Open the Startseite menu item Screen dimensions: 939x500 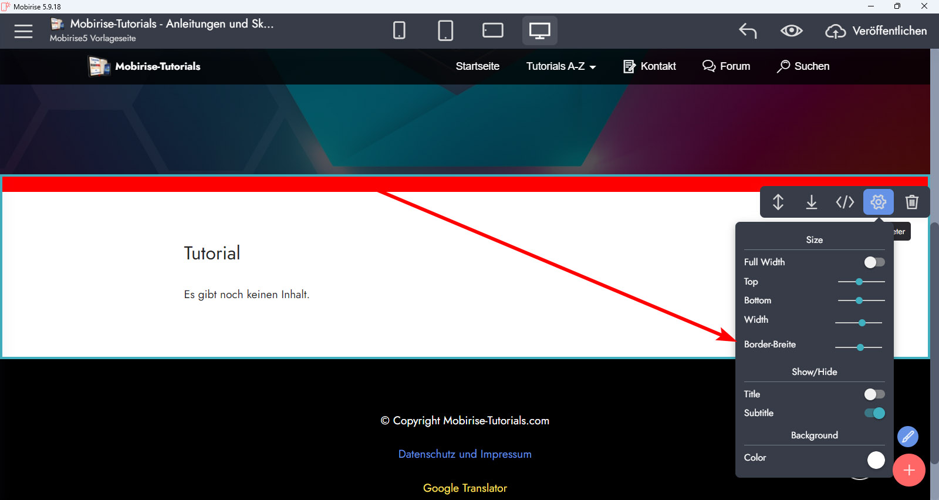click(x=478, y=66)
